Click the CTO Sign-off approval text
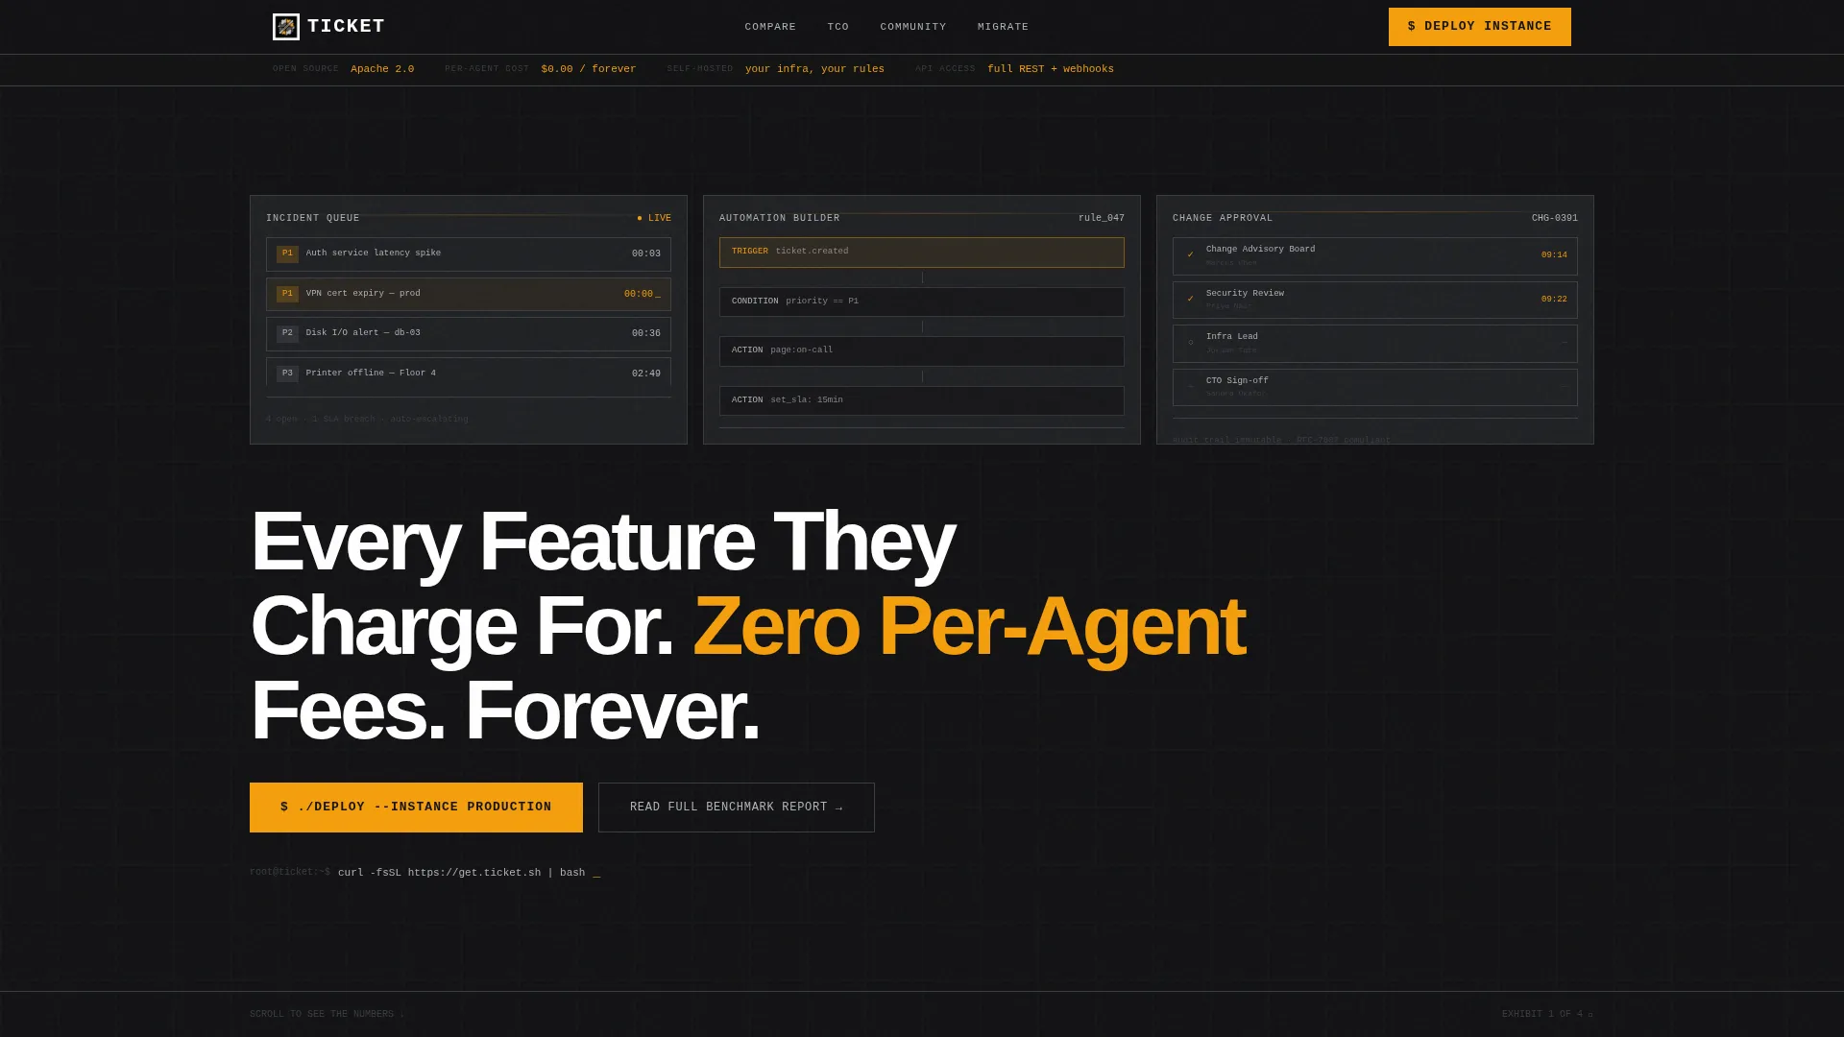Viewport: 1844px width, 1037px height. (x=1237, y=381)
